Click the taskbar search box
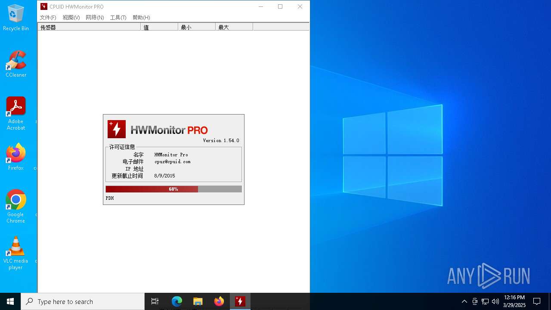 click(83, 301)
